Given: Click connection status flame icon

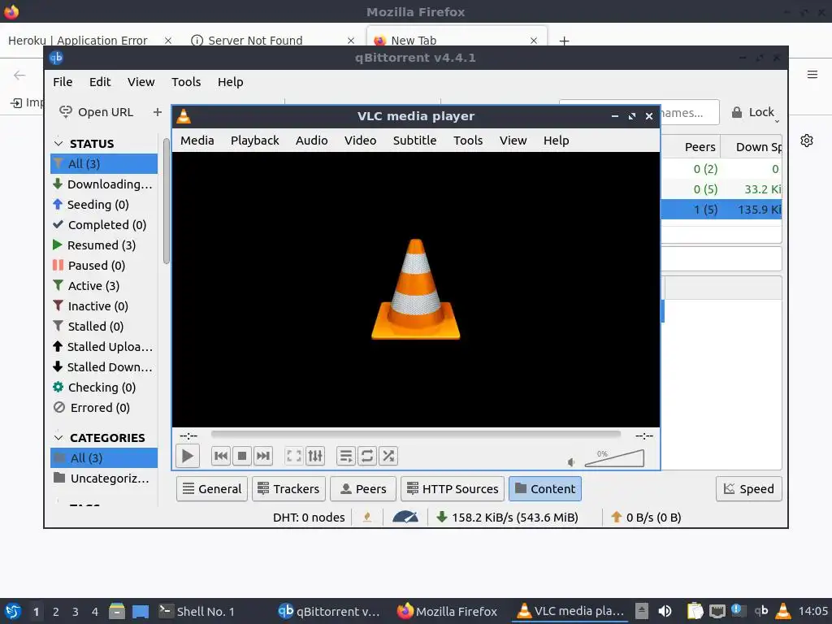Looking at the screenshot, I should coord(366,518).
